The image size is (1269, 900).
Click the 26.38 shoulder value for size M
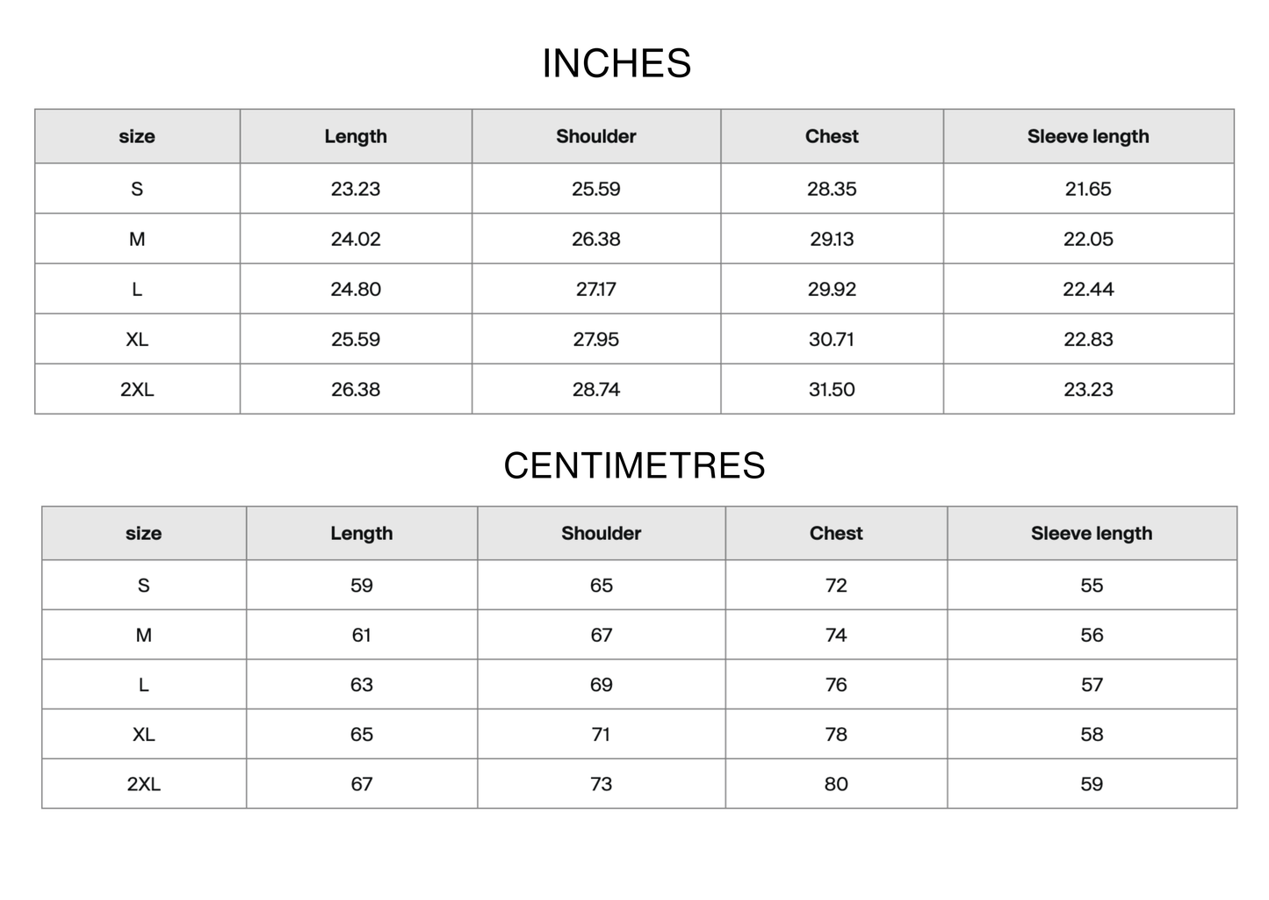coord(596,239)
